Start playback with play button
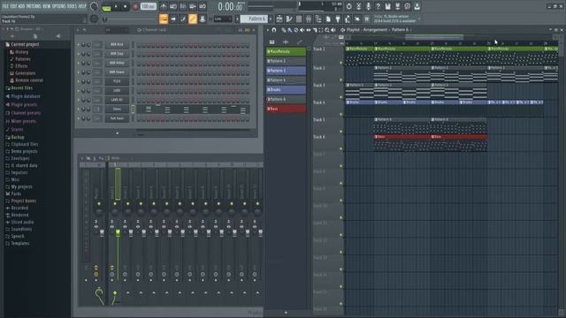The width and height of the screenshot is (566, 318). pos(116,6)
